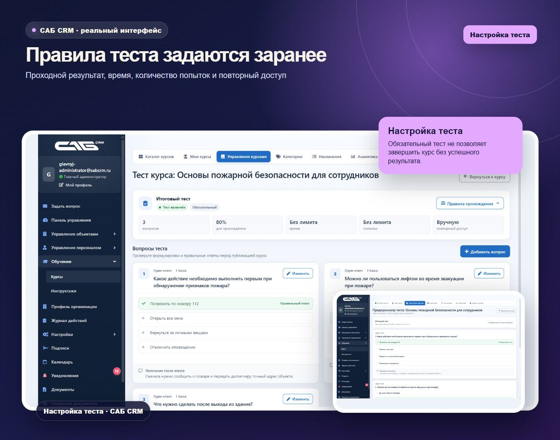Expand the Настройки submenu chevron
The image size is (560, 440).
(114, 334)
